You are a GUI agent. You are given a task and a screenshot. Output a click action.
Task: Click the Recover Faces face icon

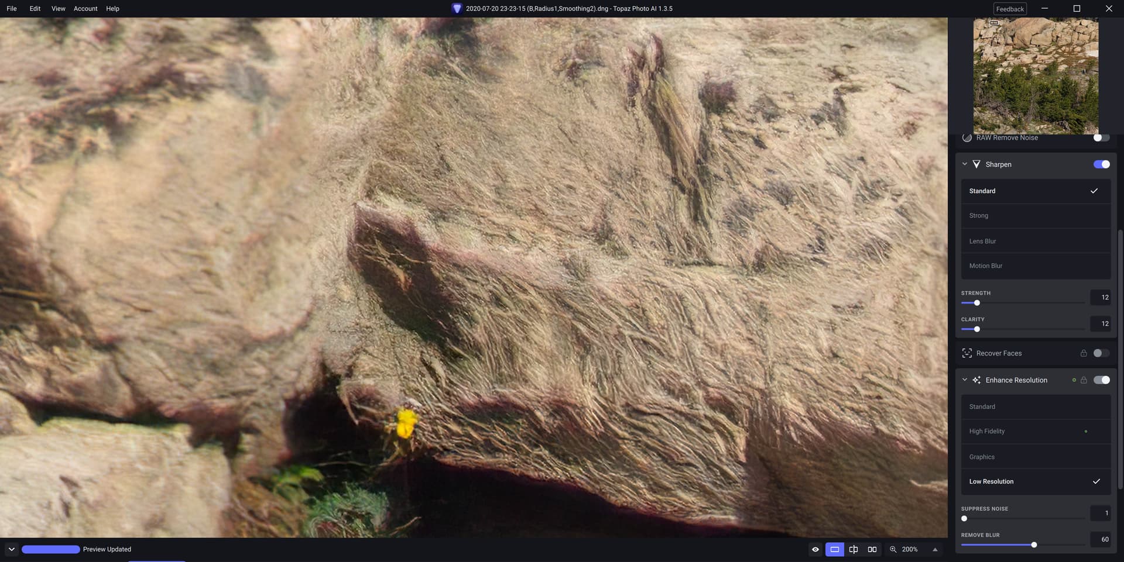pyautogui.click(x=967, y=353)
